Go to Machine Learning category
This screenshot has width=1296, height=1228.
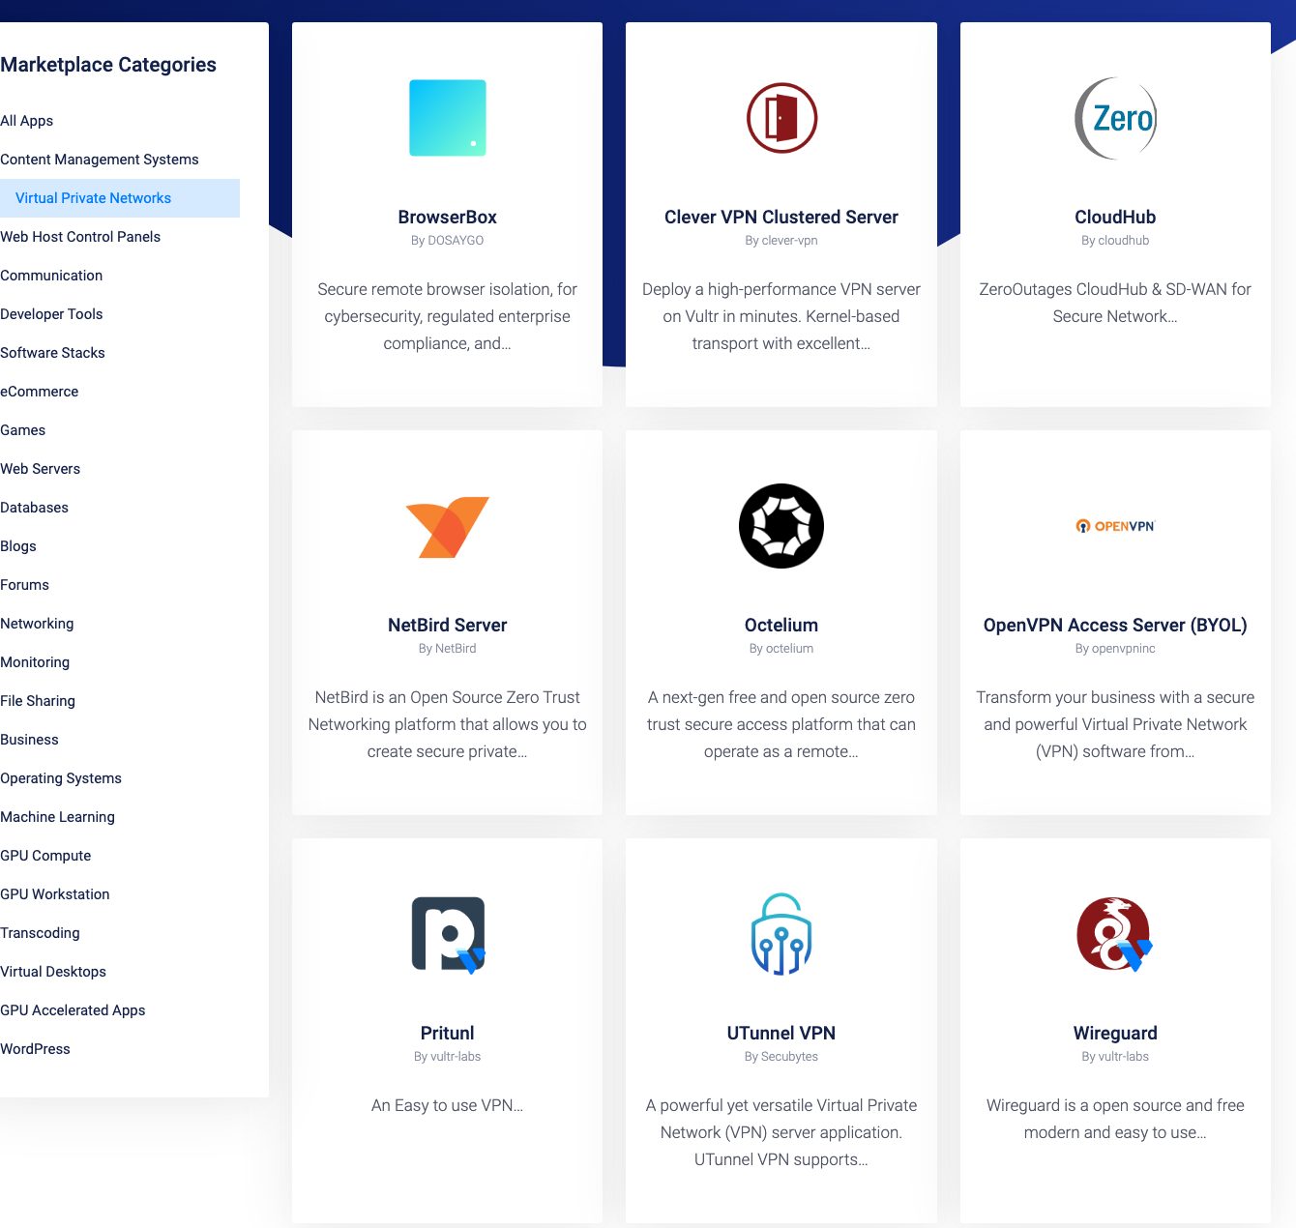click(x=57, y=817)
